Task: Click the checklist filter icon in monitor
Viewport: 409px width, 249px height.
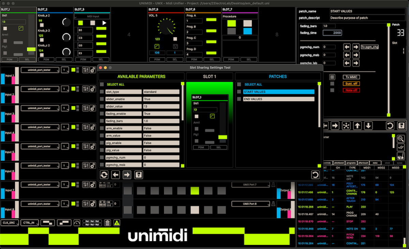Action: [x=401, y=147]
